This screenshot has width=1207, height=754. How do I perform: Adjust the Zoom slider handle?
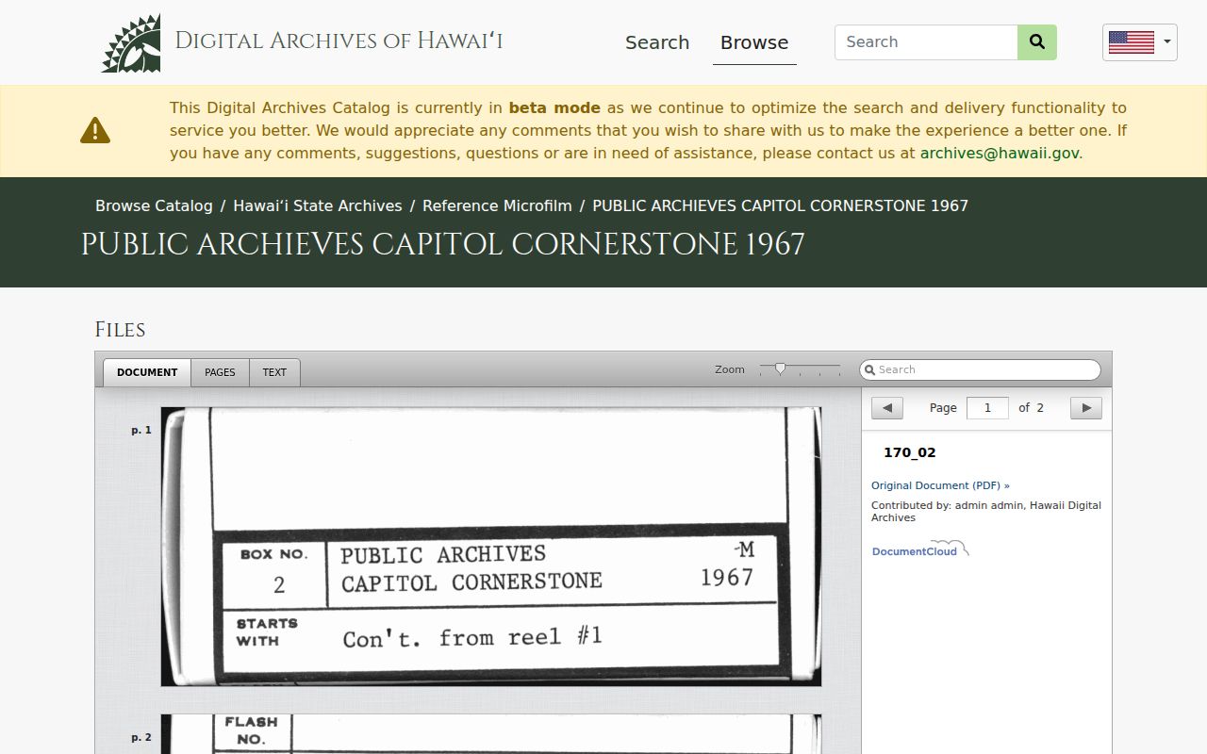[x=780, y=369]
